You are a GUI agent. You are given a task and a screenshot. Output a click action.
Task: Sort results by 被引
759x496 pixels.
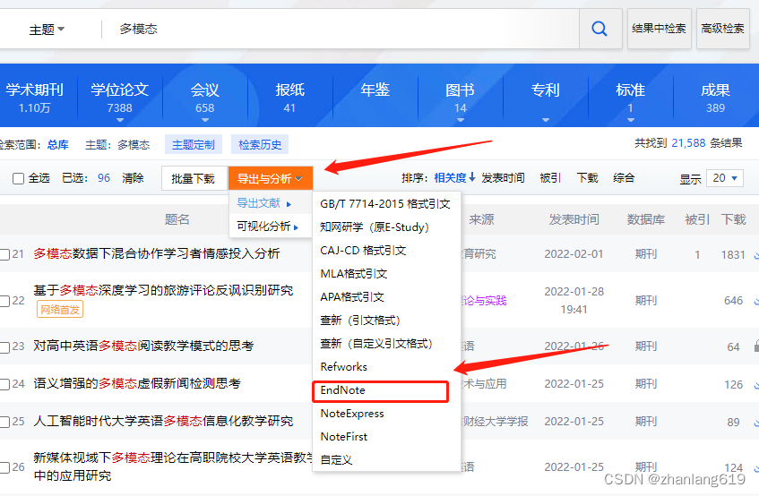point(550,178)
